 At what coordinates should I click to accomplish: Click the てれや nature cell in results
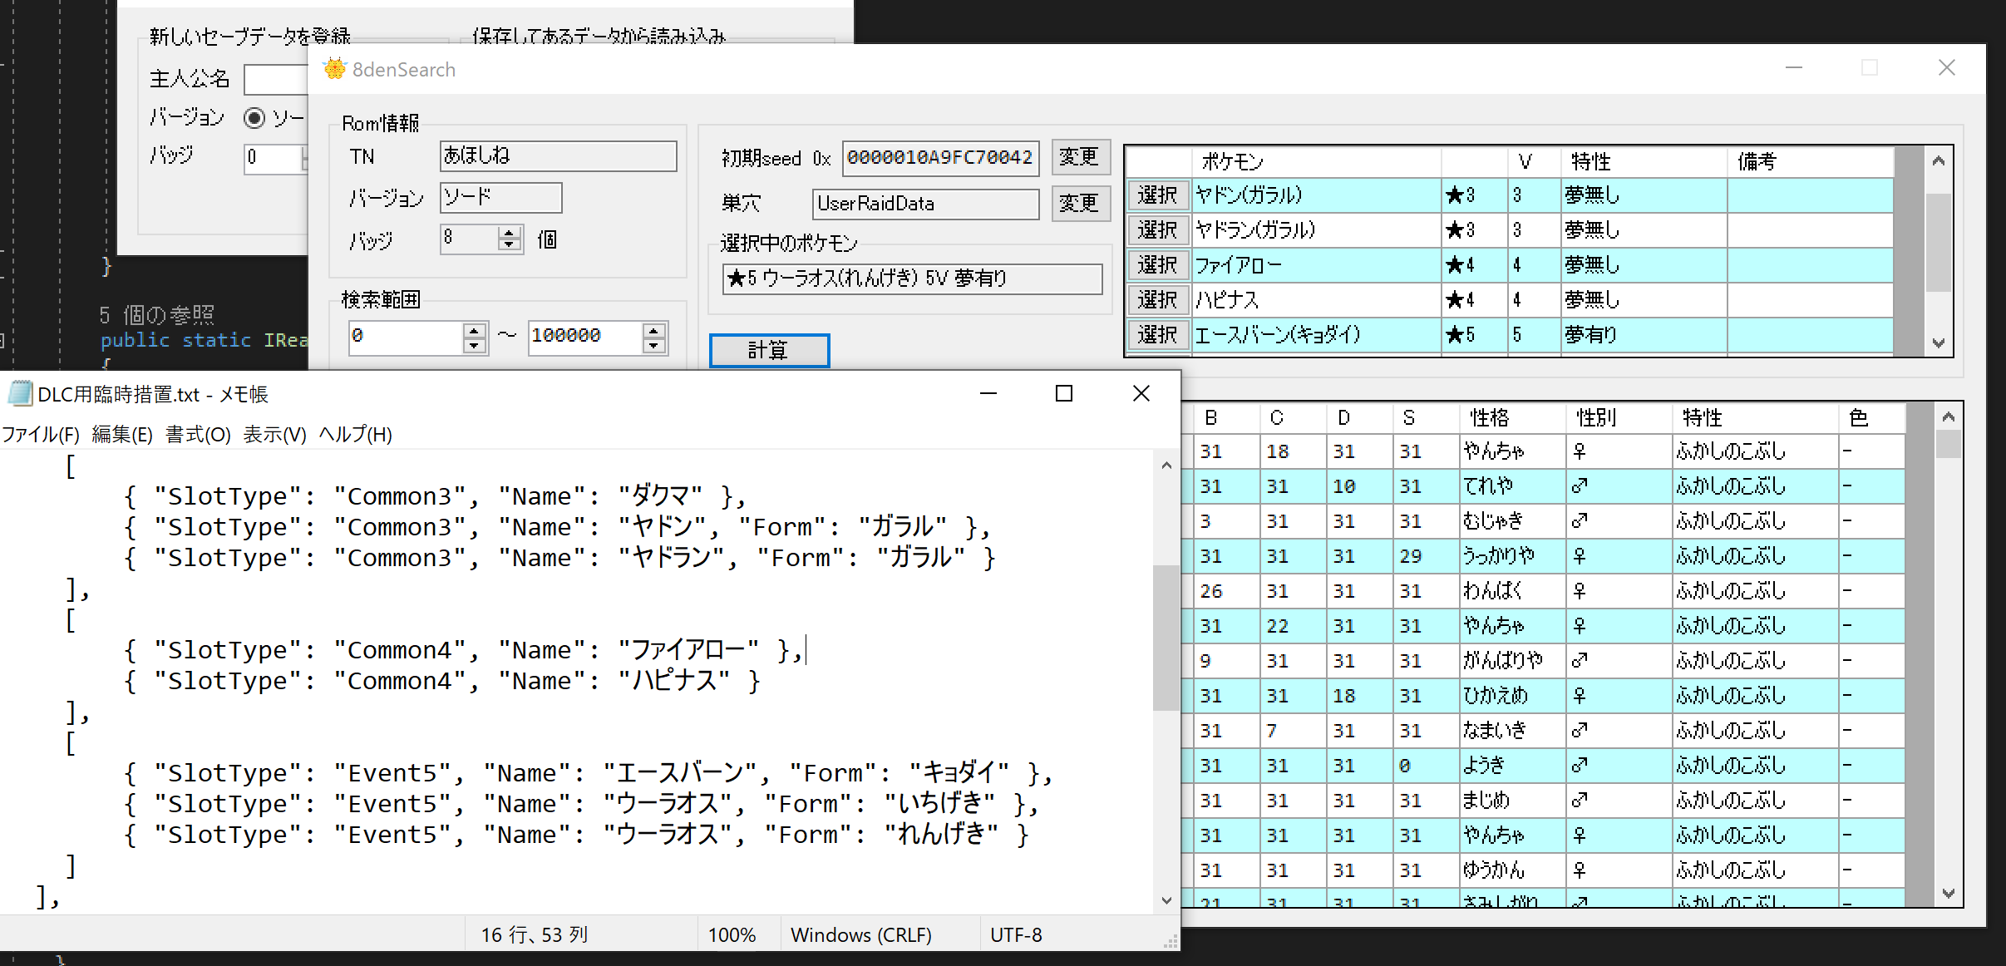point(1512,486)
